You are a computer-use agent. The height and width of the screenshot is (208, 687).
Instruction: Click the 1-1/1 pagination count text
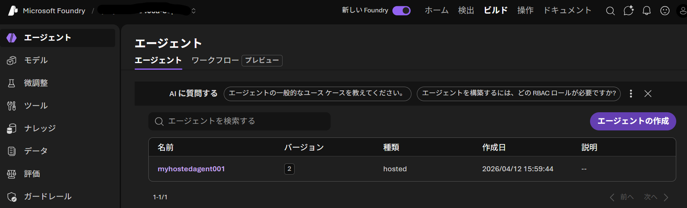pos(160,197)
